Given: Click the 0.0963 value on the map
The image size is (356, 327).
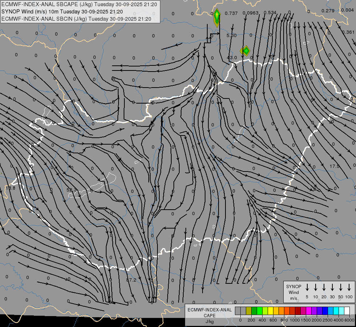Looking at the screenshot, I should [251, 13].
